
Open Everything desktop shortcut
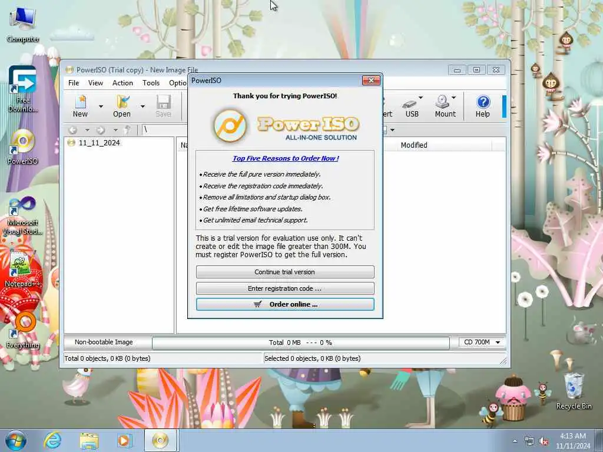23,330
